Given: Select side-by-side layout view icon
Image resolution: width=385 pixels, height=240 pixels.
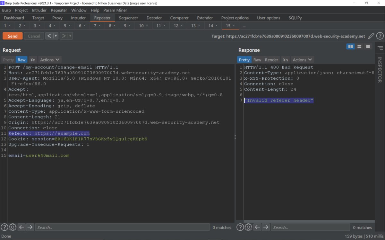Looking at the screenshot, I should pos(351,47).
